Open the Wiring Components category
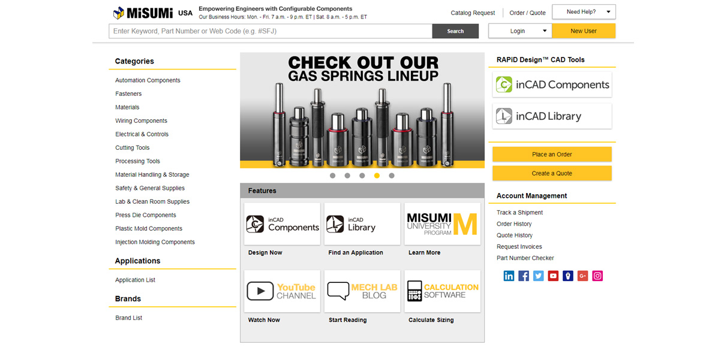The height and width of the screenshot is (362, 727). [141, 120]
